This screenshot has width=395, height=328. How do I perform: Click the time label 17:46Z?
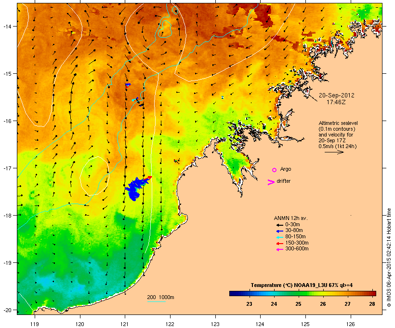click(x=336, y=102)
